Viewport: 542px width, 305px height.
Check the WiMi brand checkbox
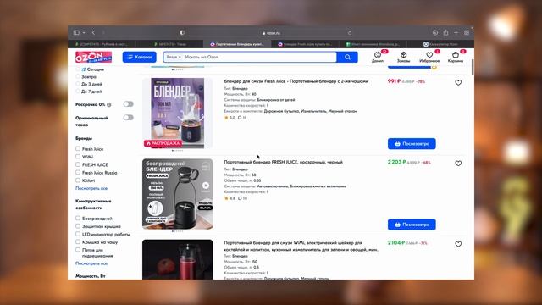pos(78,157)
